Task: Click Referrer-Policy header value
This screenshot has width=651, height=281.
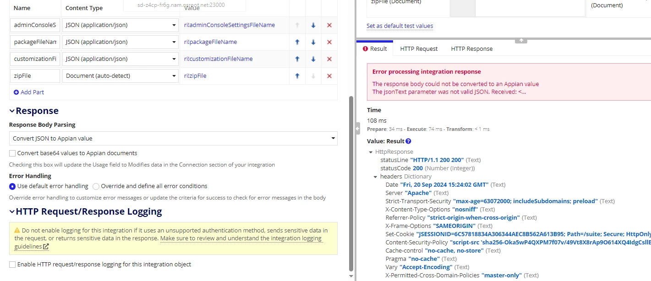Action: click(473, 218)
